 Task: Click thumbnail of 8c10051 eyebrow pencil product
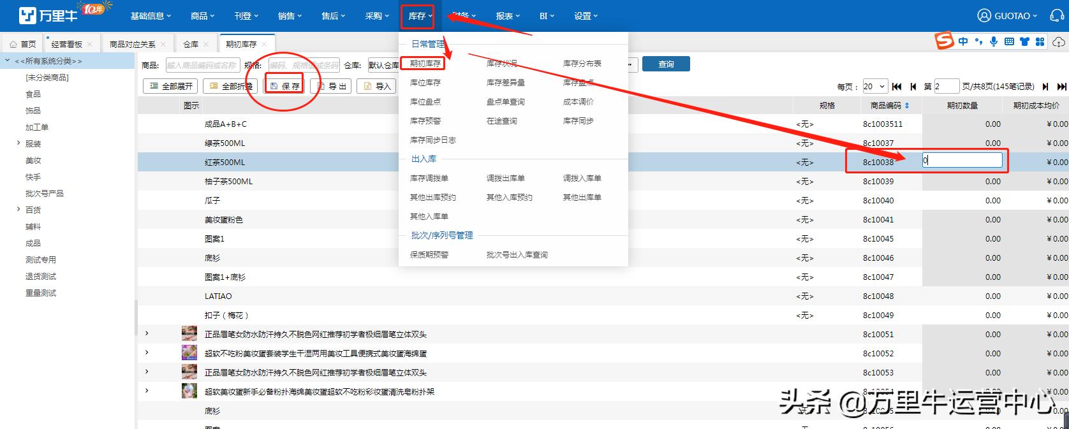pos(189,333)
